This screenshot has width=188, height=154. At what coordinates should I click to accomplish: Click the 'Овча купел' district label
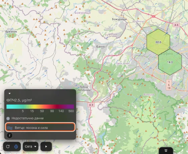123,63
